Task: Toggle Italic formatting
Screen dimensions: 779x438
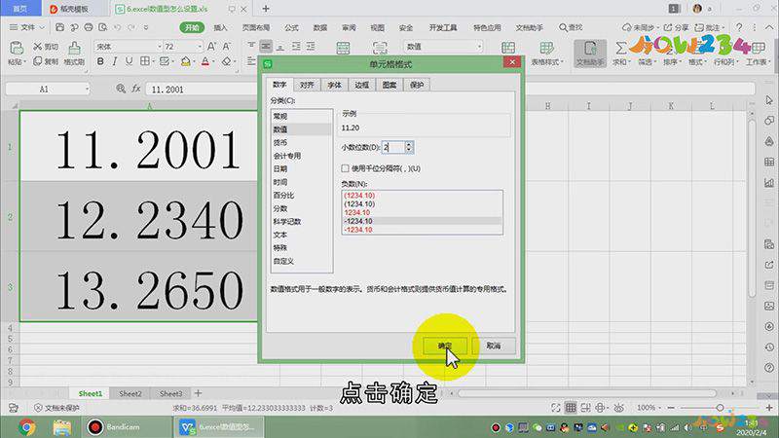Action: pyautogui.click(x=115, y=61)
